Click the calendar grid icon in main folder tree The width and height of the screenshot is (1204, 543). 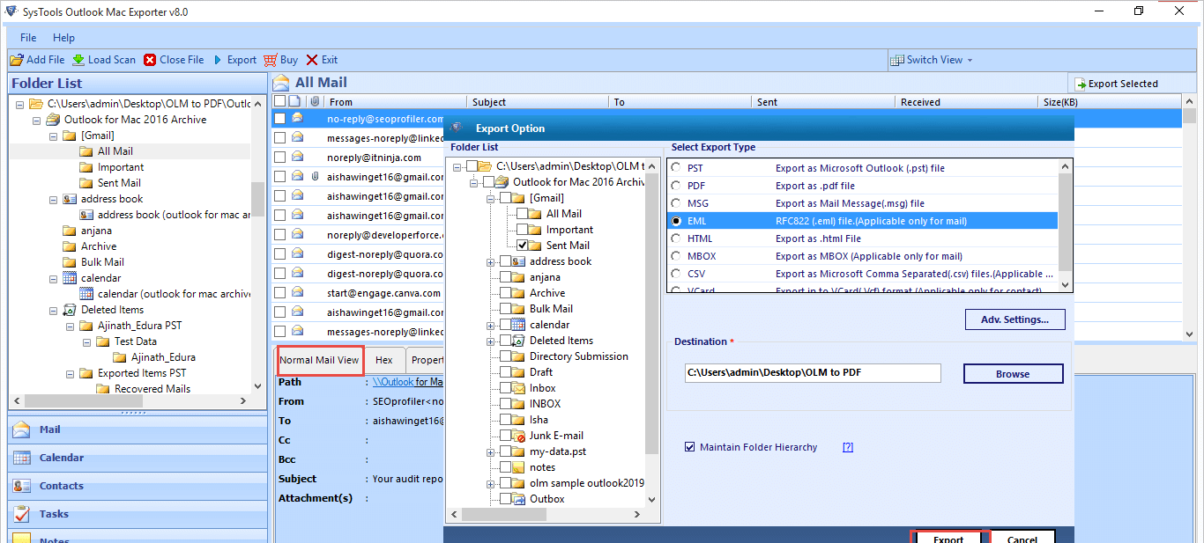(x=70, y=278)
